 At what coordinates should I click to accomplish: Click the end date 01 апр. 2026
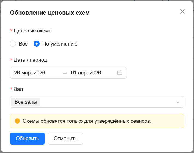pyautogui.click(x=86, y=73)
